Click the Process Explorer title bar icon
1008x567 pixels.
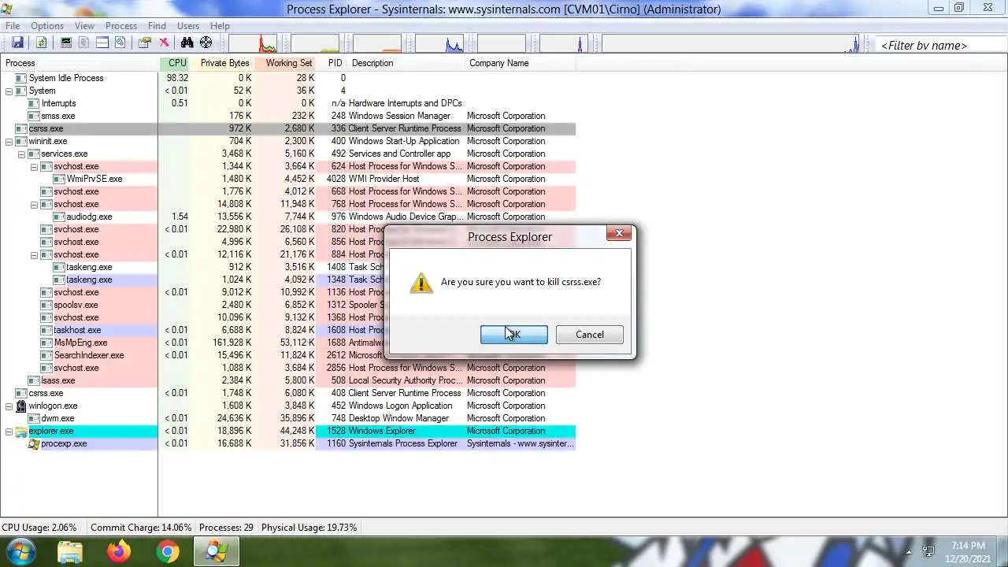pyautogui.click(x=7, y=9)
